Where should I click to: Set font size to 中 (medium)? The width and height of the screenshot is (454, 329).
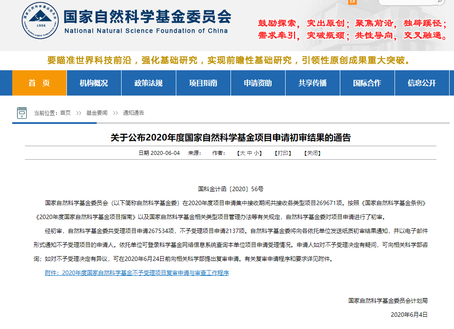click(x=250, y=153)
